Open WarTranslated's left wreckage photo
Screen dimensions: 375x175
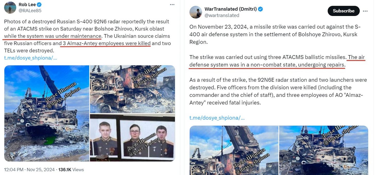coord(234,150)
